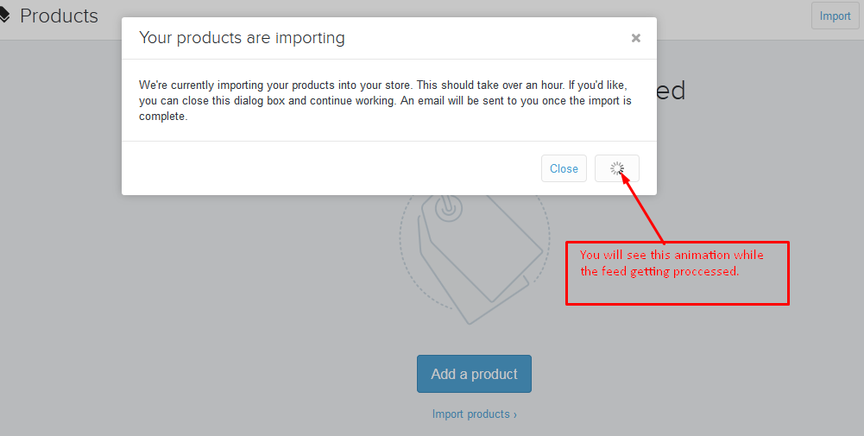
Task: Dismiss the dialog with the X icon
Action: (636, 38)
